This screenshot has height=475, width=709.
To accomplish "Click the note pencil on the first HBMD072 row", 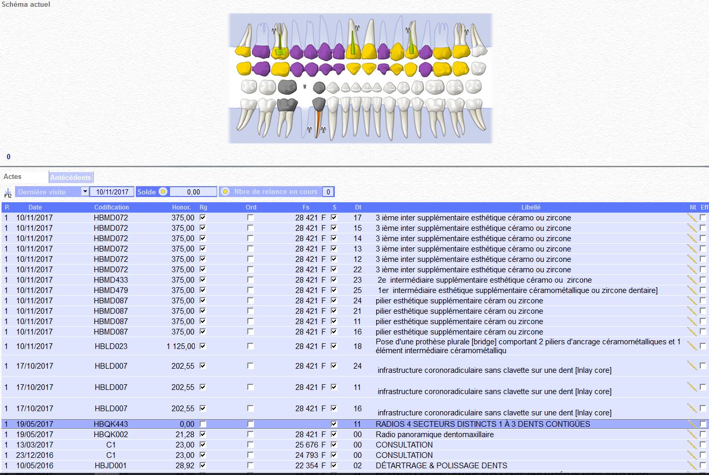I will [691, 217].
